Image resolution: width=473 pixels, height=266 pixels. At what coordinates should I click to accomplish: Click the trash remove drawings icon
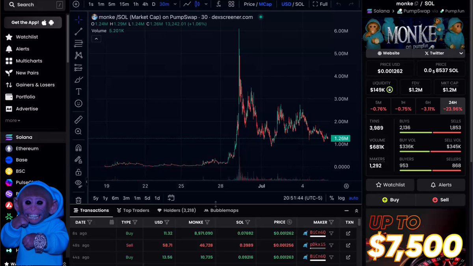(78, 200)
